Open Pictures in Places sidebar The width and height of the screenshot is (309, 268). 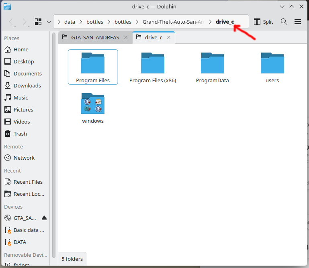[26, 110]
